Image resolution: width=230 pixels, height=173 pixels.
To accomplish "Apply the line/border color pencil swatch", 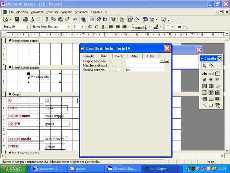I will (156, 27).
